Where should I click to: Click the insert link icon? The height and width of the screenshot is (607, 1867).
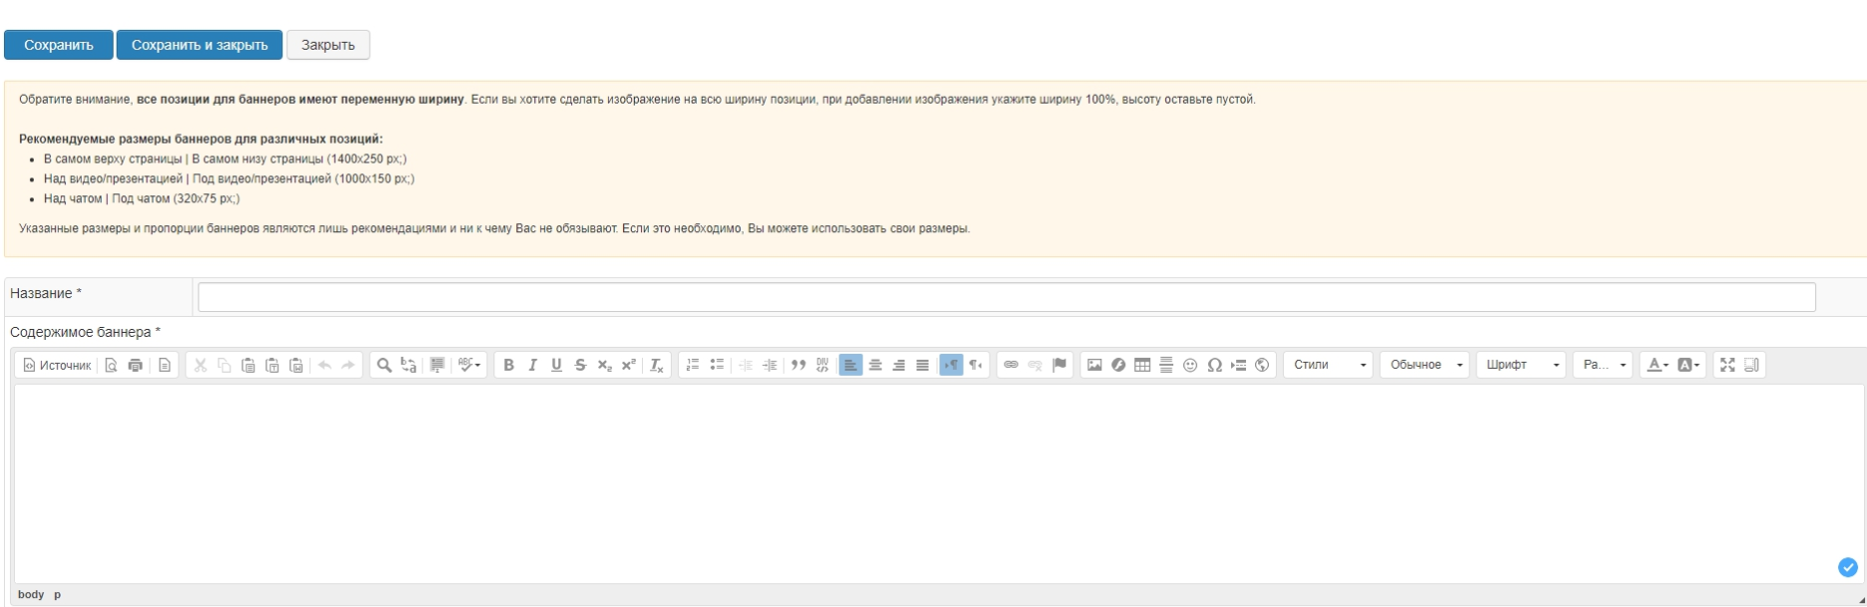(x=1011, y=365)
